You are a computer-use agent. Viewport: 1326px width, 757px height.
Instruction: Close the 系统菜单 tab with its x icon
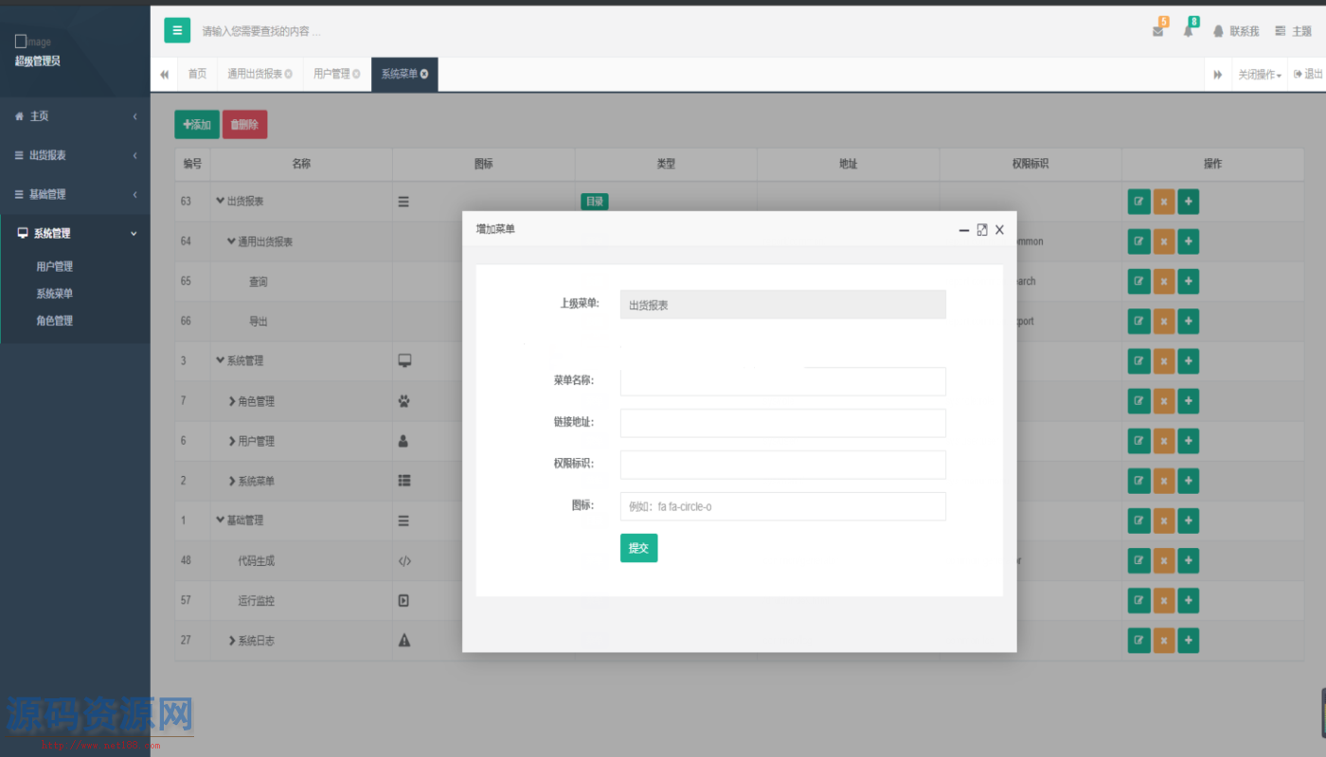pos(424,74)
